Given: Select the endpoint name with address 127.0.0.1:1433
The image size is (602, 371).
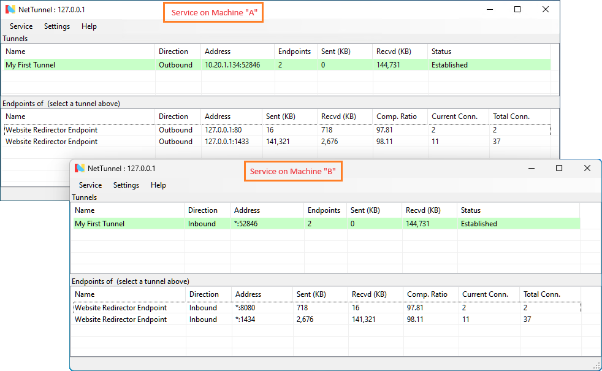Looking at the screenshot, I should click(x=51, y=142).
